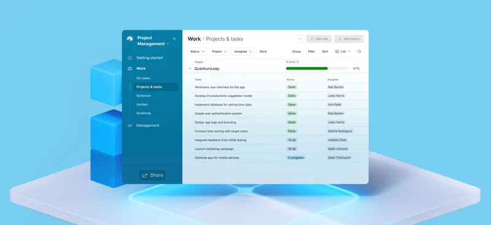Click the warning icon in Add project

[x=340, y=39]
